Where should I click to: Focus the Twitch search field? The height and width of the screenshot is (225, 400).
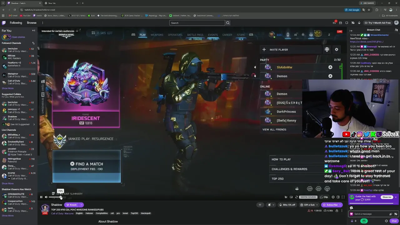tap(197, 23)
